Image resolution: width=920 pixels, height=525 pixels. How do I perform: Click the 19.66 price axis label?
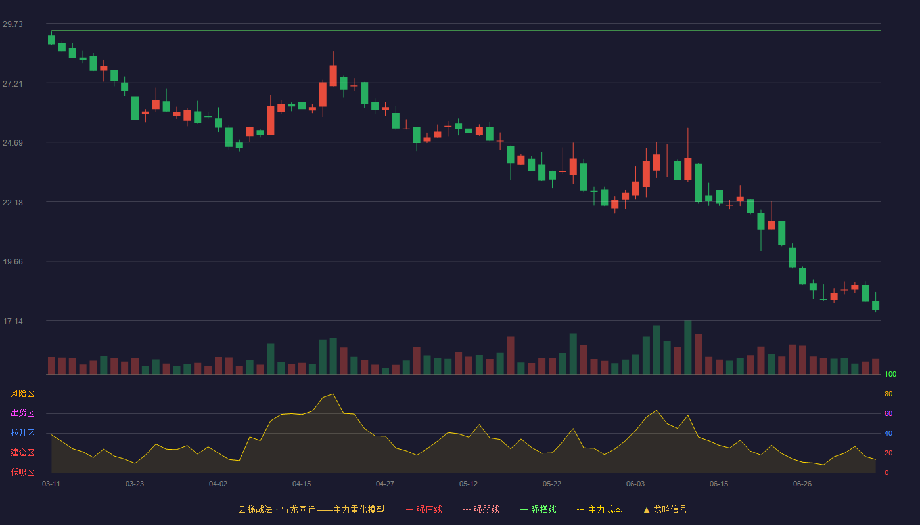pos(12,262)
